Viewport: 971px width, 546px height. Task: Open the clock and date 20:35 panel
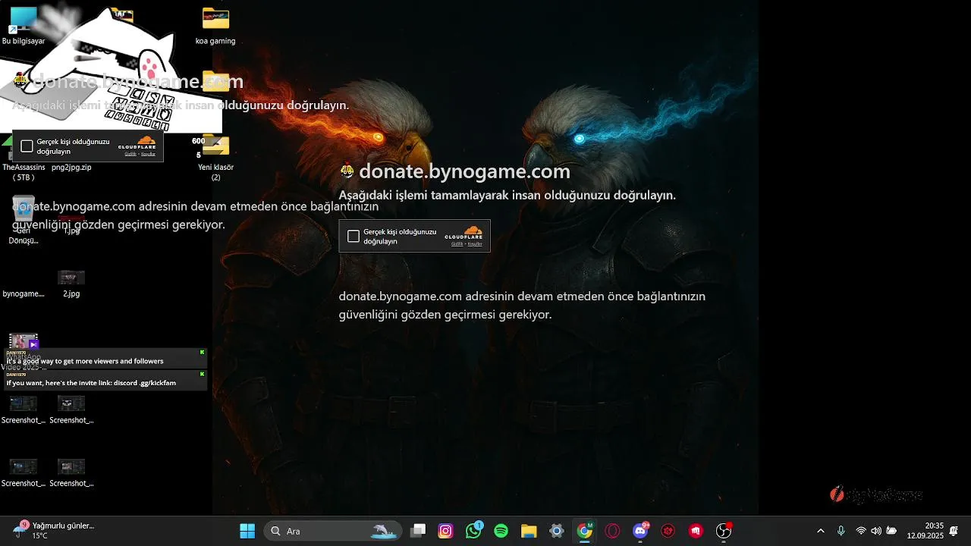[x=925, y=531]
